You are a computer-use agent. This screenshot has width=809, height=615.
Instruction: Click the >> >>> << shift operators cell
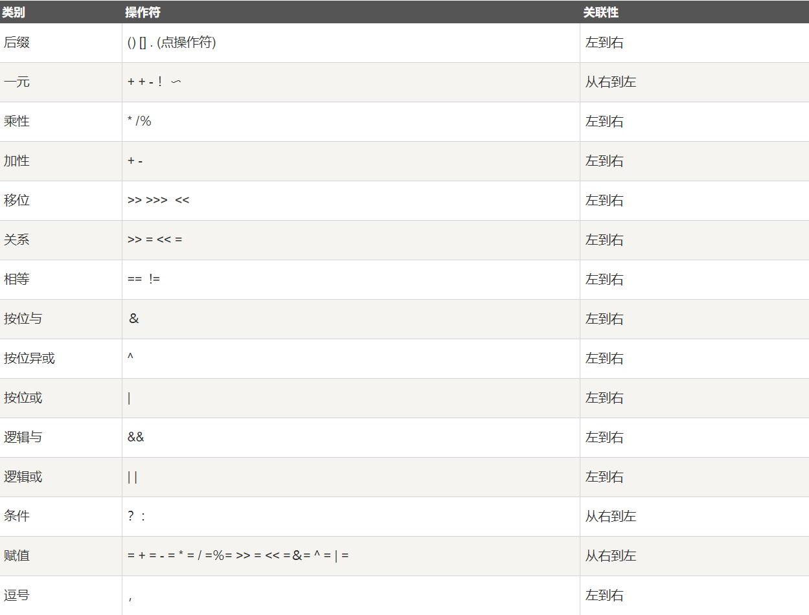click(x=351, y=201)
